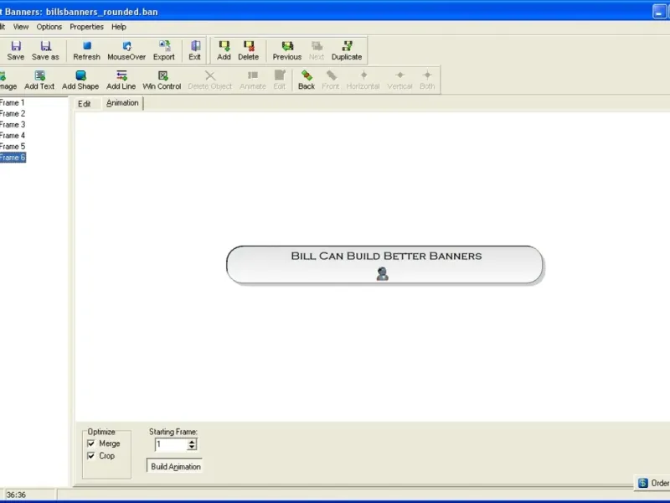Click the Delete Object icon

(210, 80)
